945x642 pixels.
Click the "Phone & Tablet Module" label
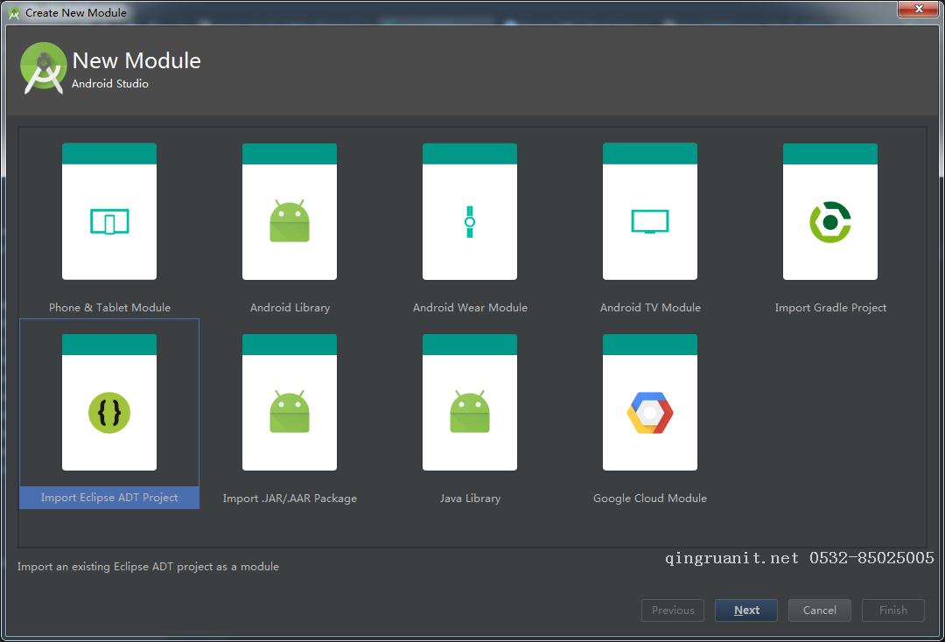109,308
